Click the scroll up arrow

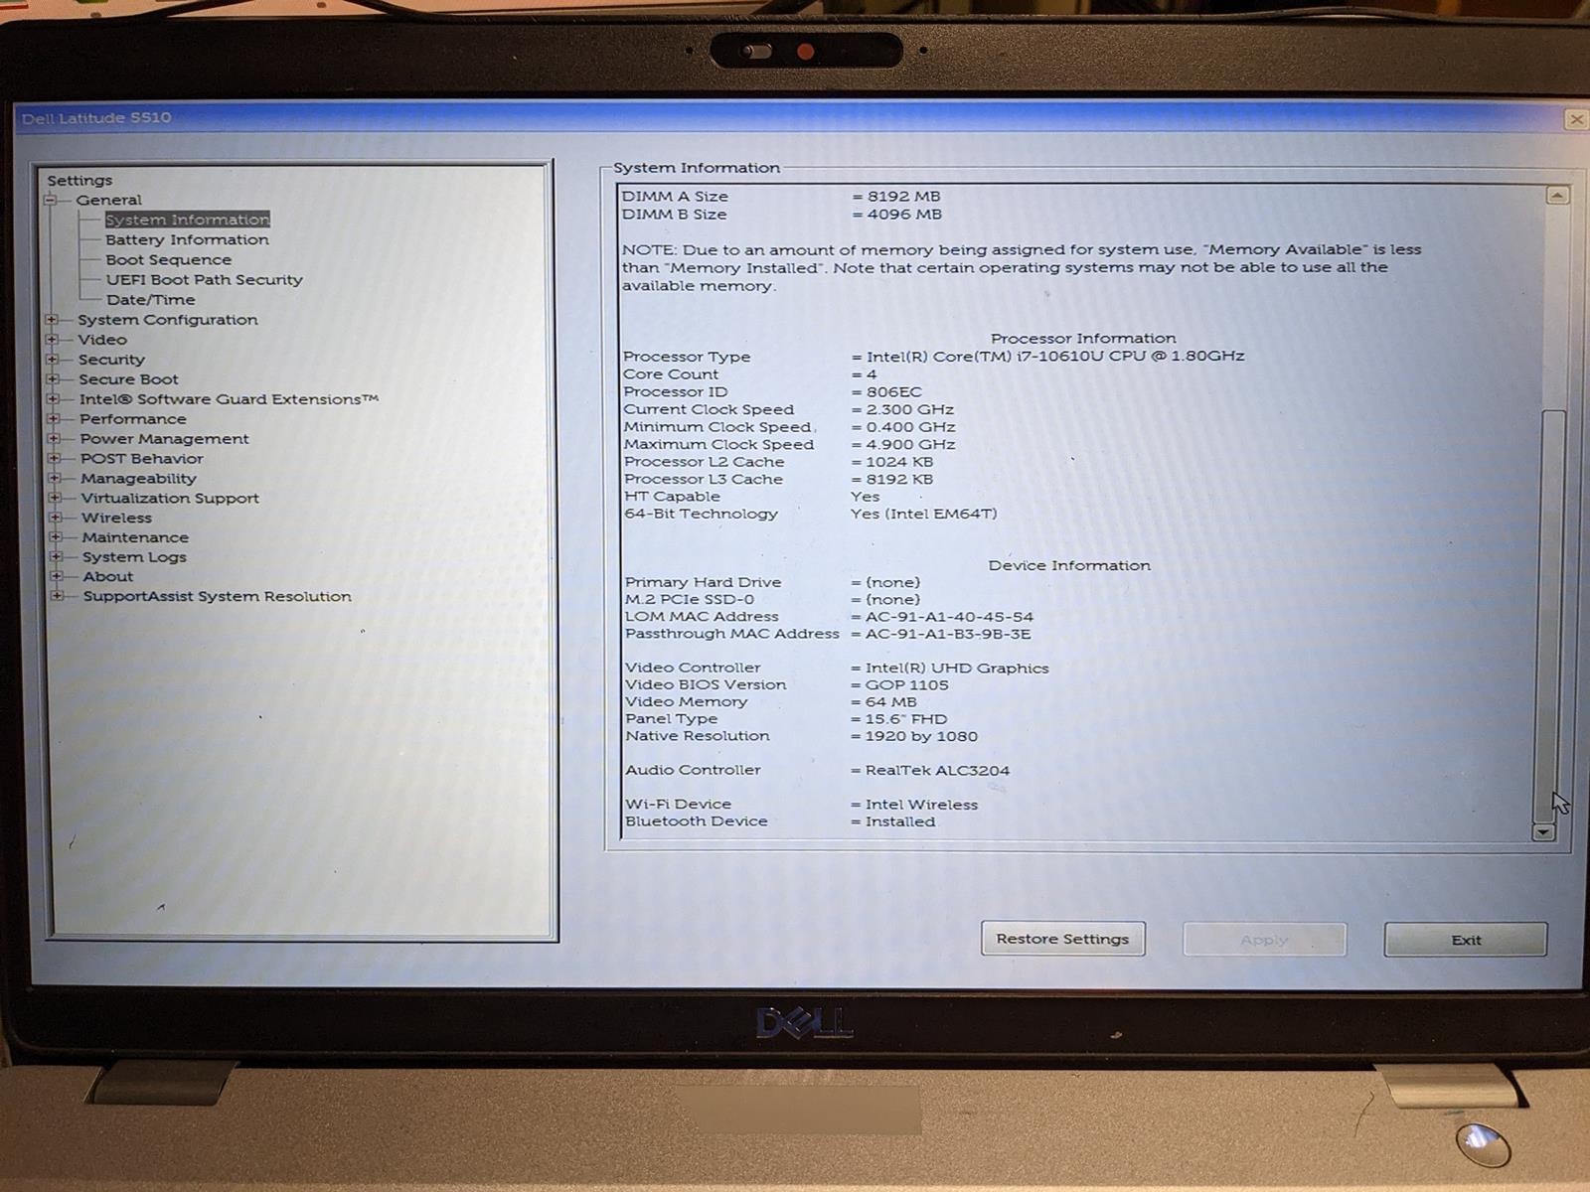click(1557, 195)
